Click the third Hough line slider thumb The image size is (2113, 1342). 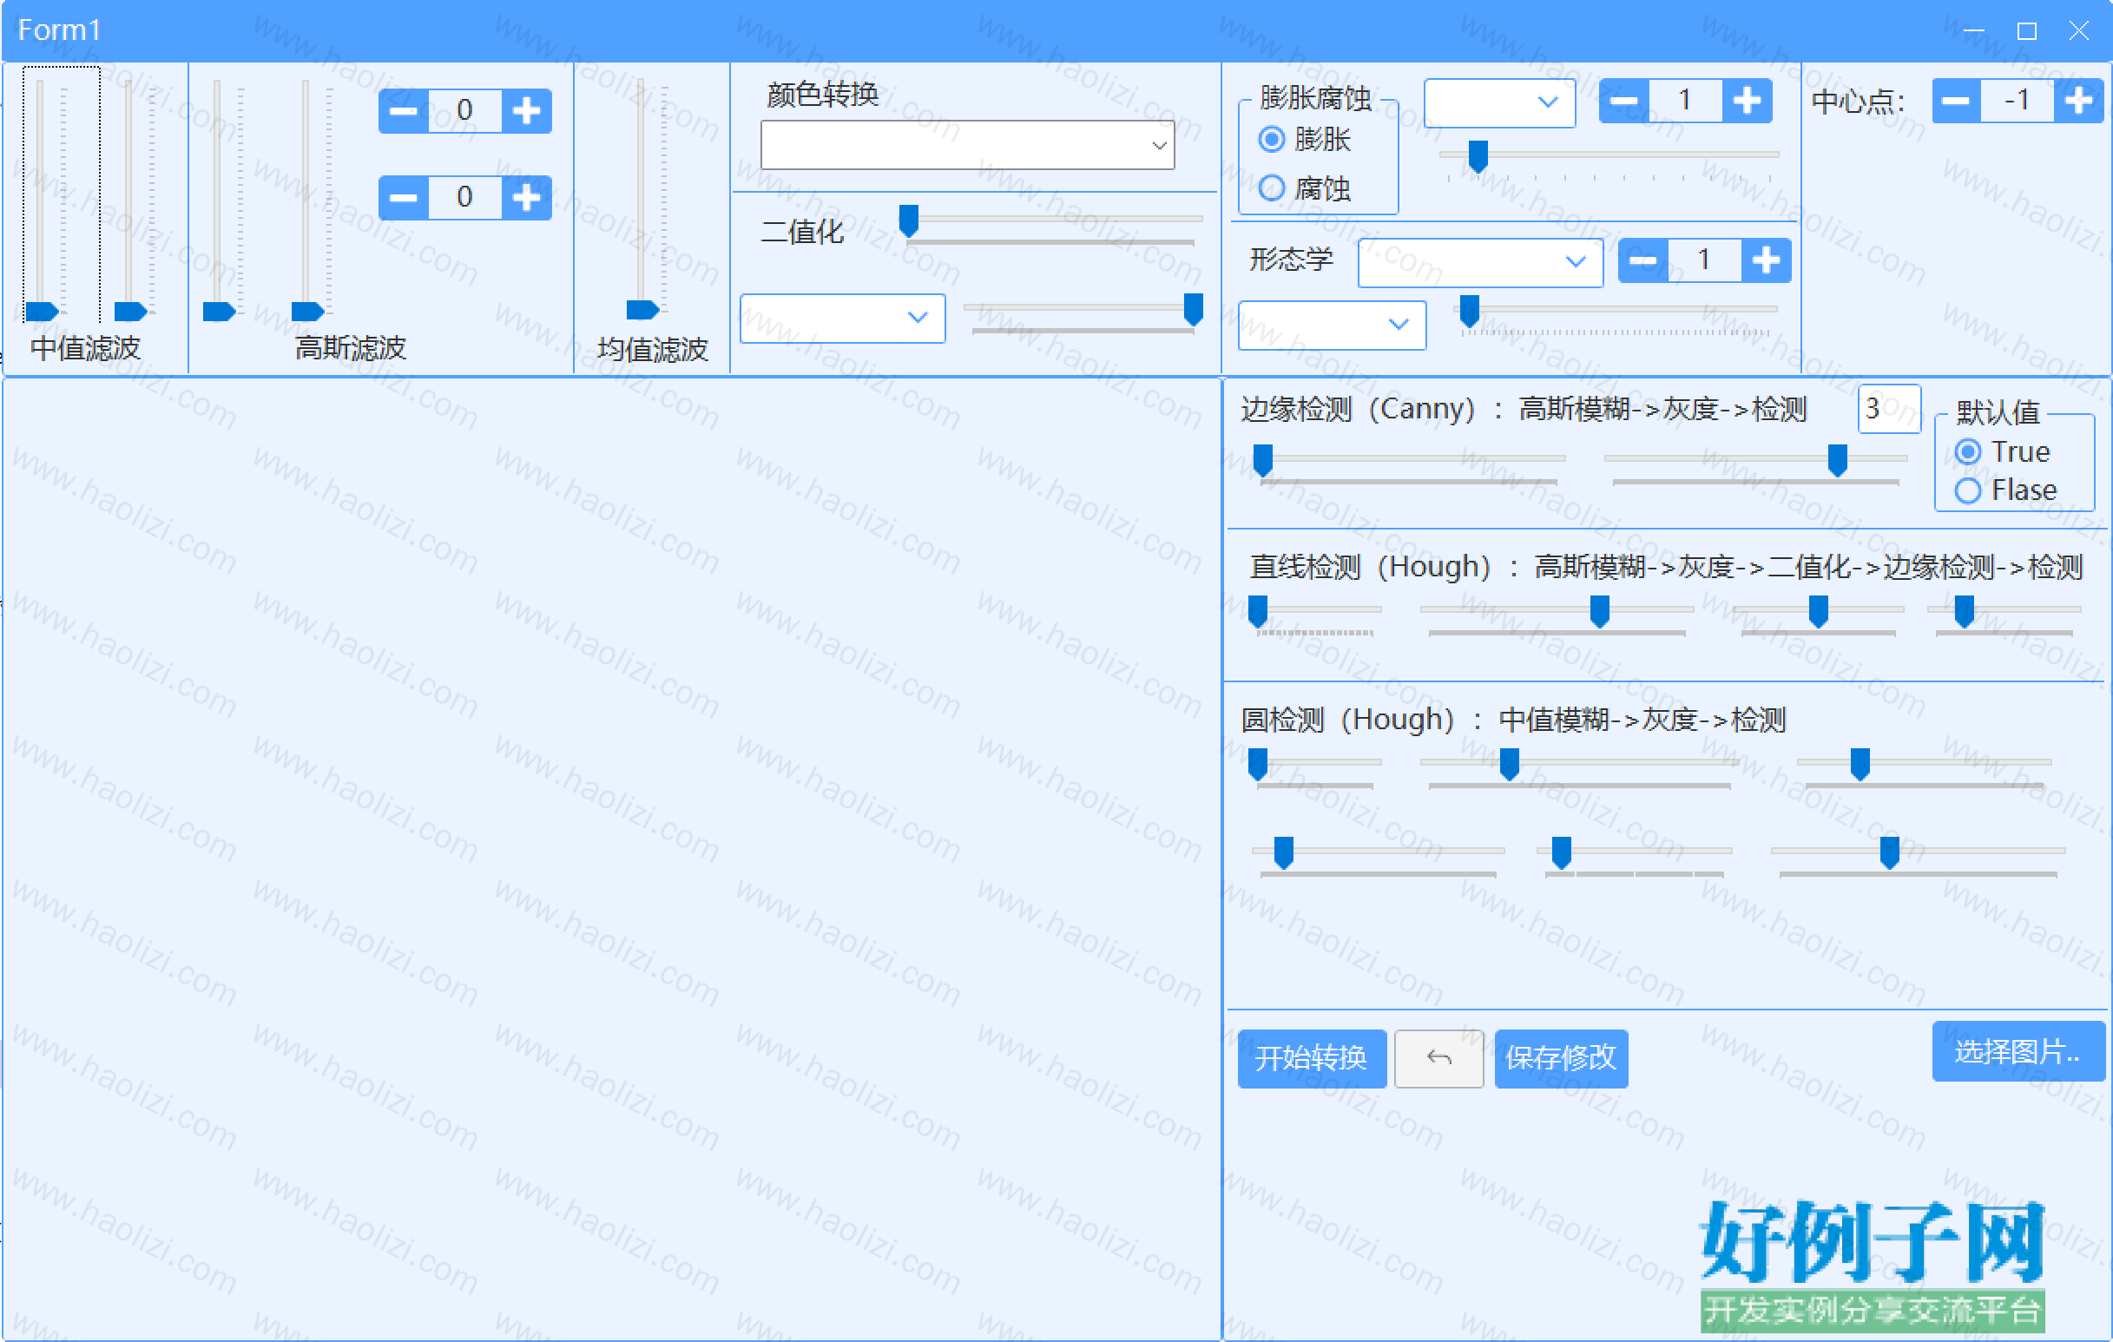[x=1819, y=611]
